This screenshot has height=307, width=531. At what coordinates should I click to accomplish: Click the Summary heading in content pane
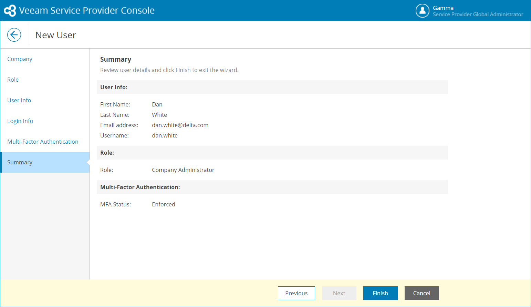pos(116,59)
